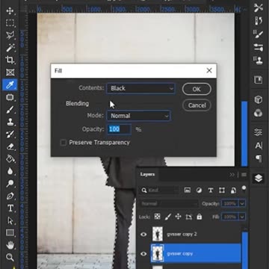Hide the 'gvsaer copy' layer
This screenshot has height=269, width=269.
pyautogui.click(x=143, y=254)
